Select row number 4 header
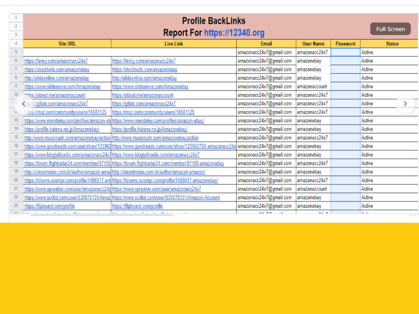The width and height of the screenshot is (419, 314). pyautogui.click(x=16, y=44)
